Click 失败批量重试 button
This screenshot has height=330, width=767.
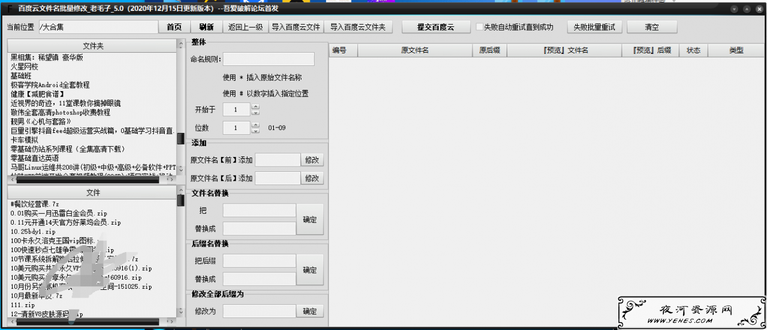click(594, 28)
